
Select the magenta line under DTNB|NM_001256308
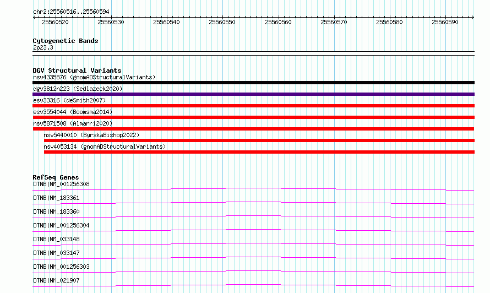pyautogui.click(x=253, y=189)
